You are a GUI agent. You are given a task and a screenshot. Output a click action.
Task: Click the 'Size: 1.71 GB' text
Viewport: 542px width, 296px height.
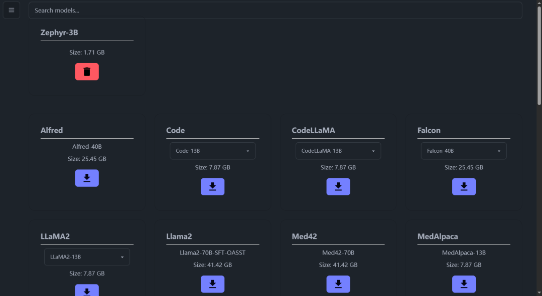[x=87, y=53]
